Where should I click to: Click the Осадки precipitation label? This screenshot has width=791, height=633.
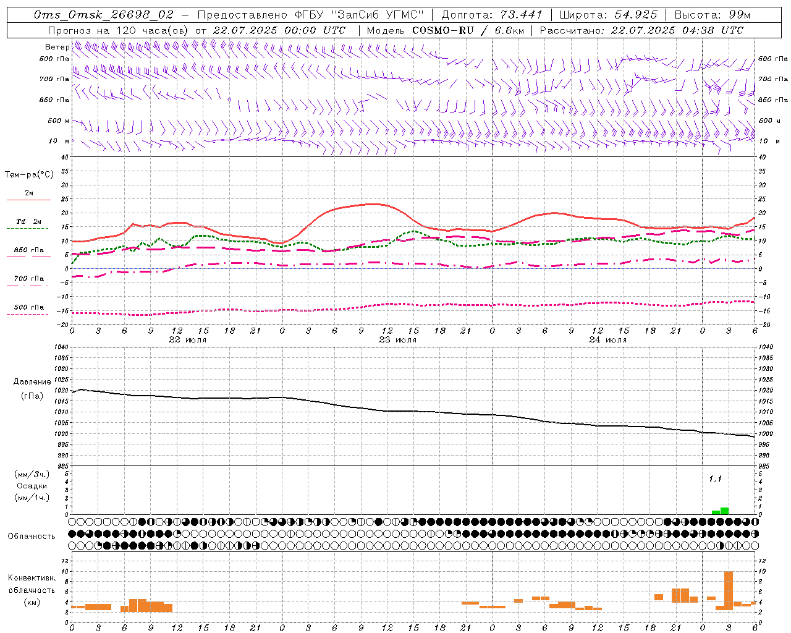32,486
